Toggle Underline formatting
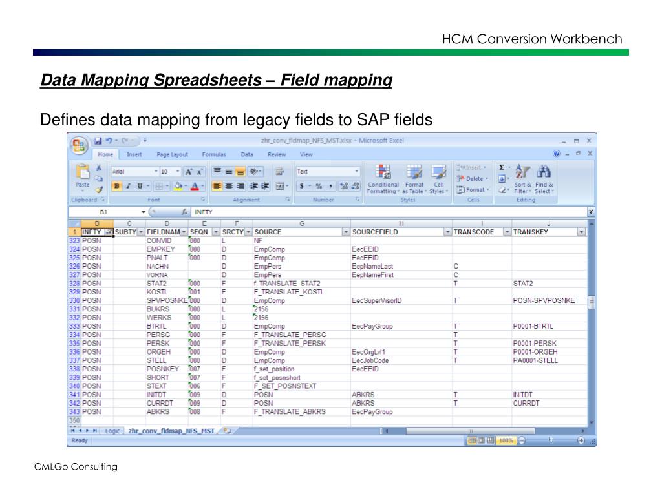This screenshot has height=496, width=662. pos(140,186)
